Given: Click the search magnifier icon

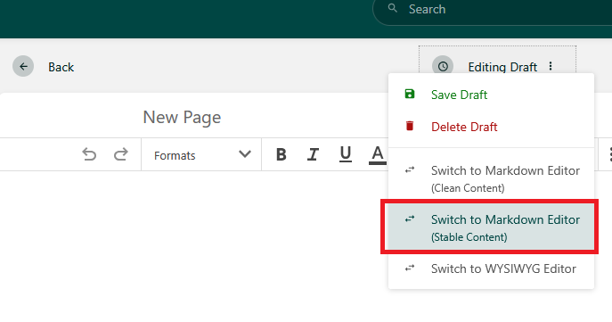Looking at the screenshot, I should (x=393, y=8).
